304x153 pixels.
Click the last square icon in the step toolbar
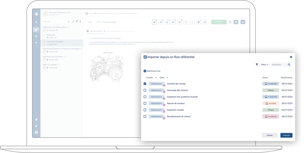click(205, 22)
